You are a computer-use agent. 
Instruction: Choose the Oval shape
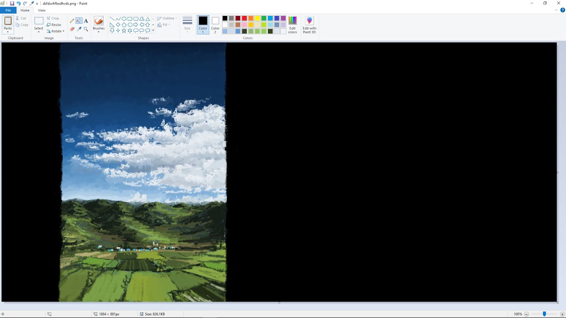pos(124,19)
